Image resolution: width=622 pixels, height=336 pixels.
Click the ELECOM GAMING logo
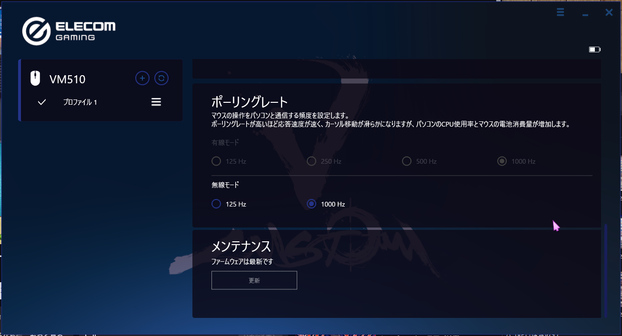[69, 30]
